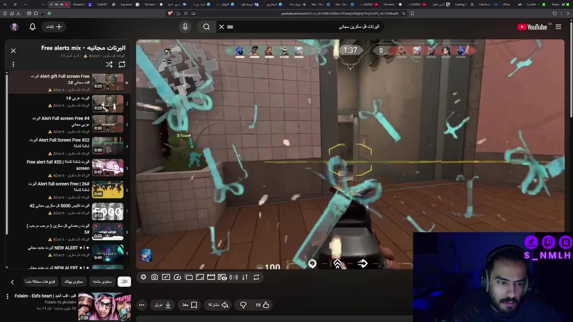Open 'Alert Full screen Free #4' playlist item

[x=68, y=125]
